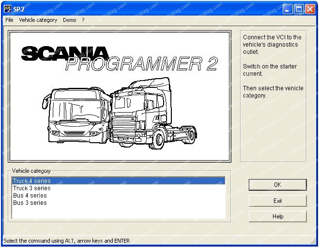Select Truck 4 series in the list
Screen dimensions: 319x248
[32, 181]
